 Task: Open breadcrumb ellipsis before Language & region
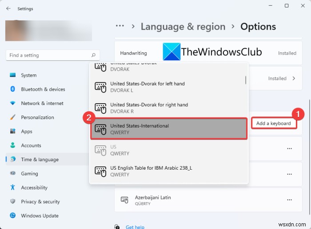120,26
